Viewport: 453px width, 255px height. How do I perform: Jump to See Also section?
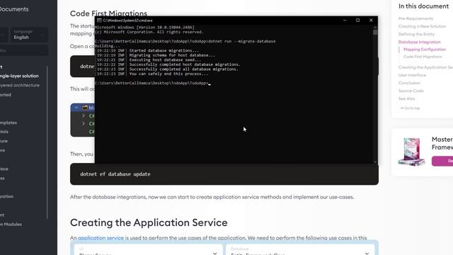coord(406,98)
